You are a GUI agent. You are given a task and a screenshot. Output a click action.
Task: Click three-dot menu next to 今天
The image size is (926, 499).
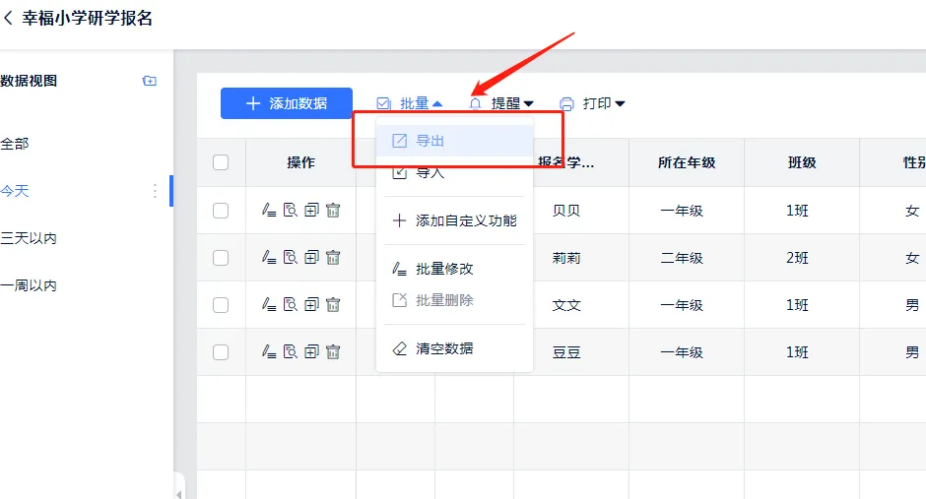155,191
